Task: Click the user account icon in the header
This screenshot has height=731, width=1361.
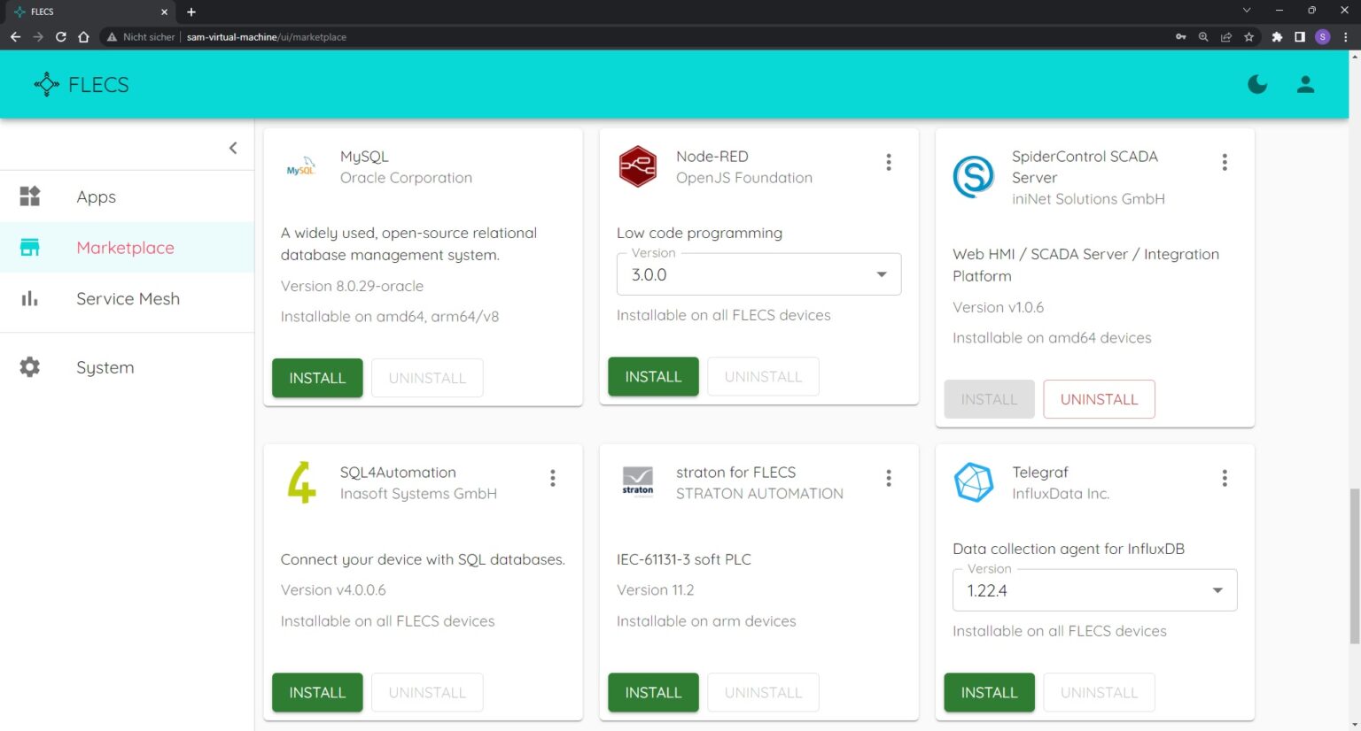Action: pos(1305,84)
